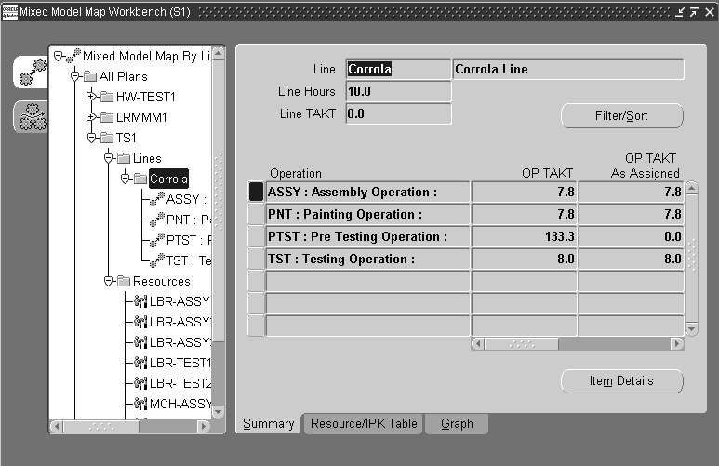Image resolution: width=719 pixels, height=466 pixels.
Task: Click the Item Details button
Action: (621, 380)
